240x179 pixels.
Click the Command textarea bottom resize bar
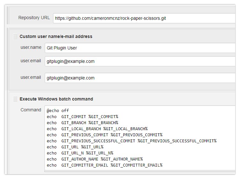coord(140,171)
